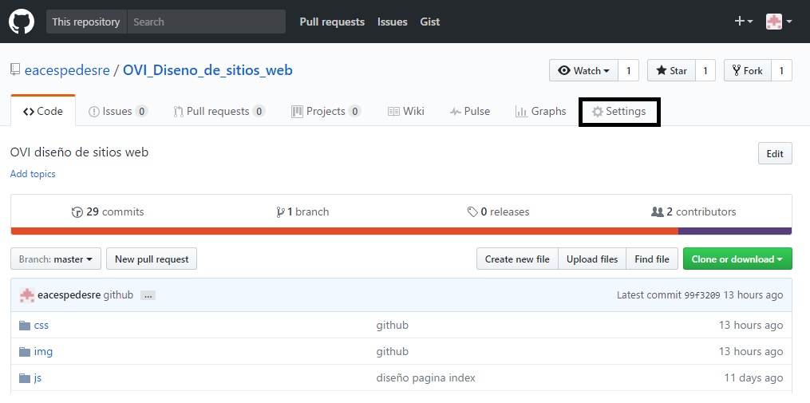
Task: Click Create new file button
Action: point(517,259)
